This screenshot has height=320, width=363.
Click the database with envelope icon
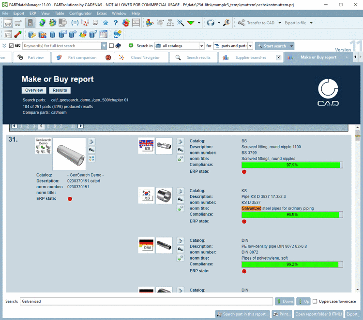pos(63,34)
